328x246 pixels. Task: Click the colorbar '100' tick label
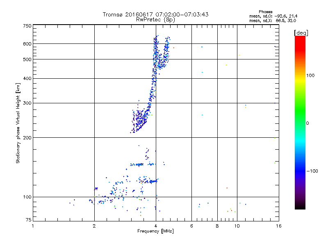coord(310,75)
